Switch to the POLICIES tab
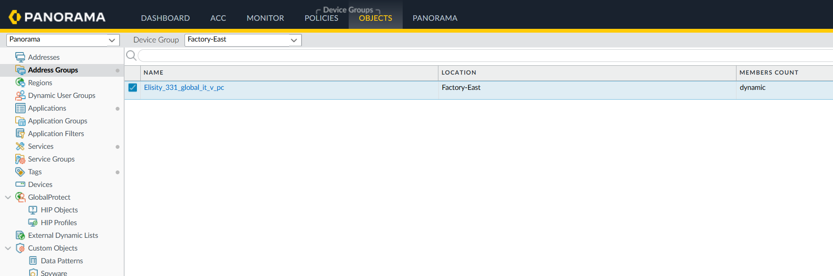Viewport: 833px width, 276px height. (x=321, y=18)
